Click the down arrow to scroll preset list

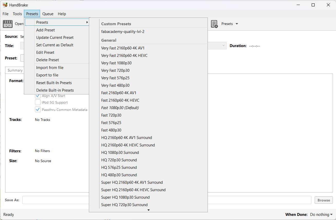(x=148, y=210)
